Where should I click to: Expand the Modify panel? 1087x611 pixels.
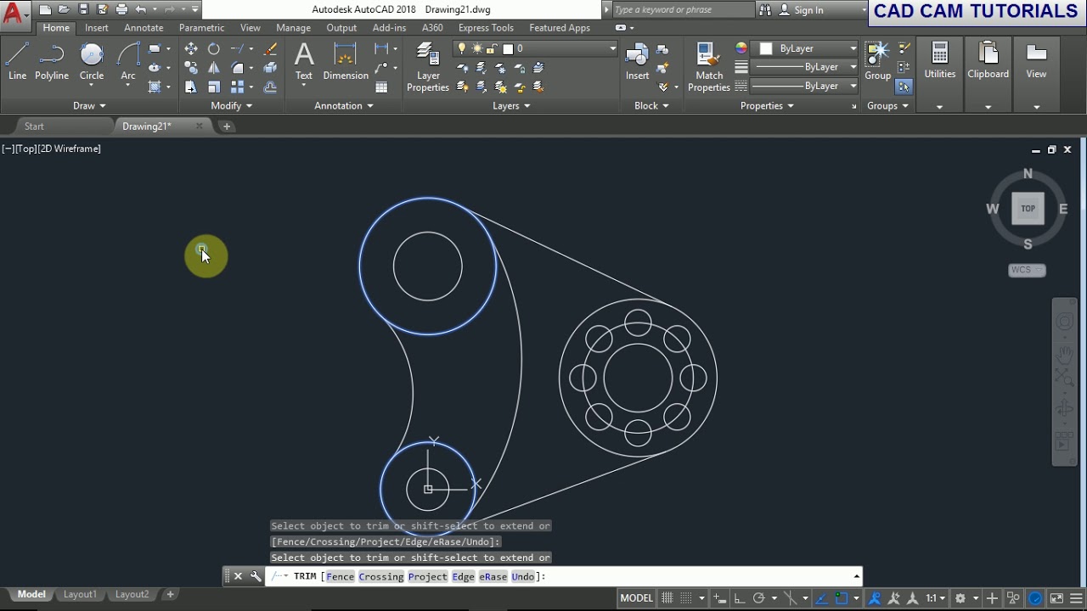coord(231,106)
